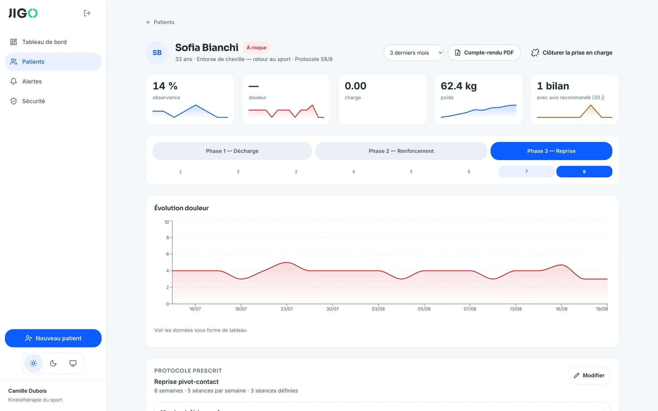
Task: Click the Camille Dubois user profile
Action: [35, 395]
